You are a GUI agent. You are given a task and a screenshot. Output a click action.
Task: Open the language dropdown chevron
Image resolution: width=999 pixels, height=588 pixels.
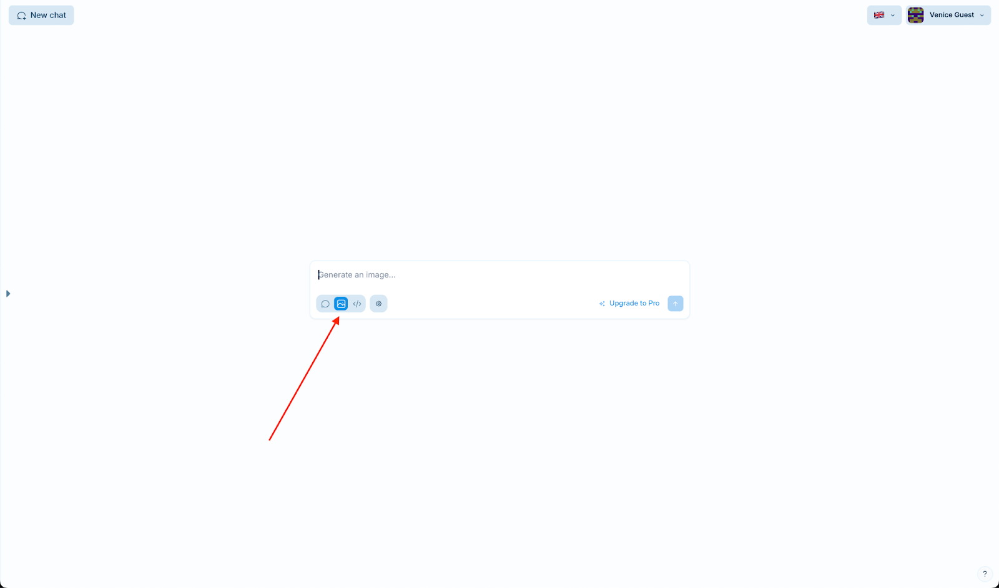[892, 16]
